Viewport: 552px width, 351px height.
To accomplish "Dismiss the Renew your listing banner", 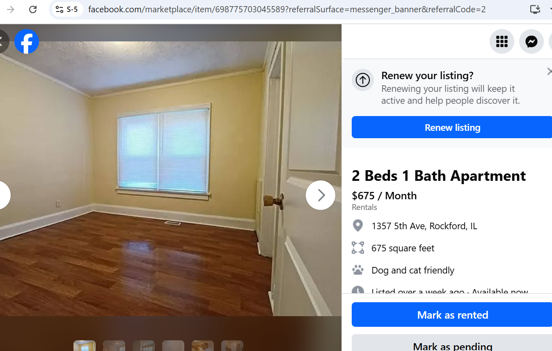I will [x=549, y=72].
